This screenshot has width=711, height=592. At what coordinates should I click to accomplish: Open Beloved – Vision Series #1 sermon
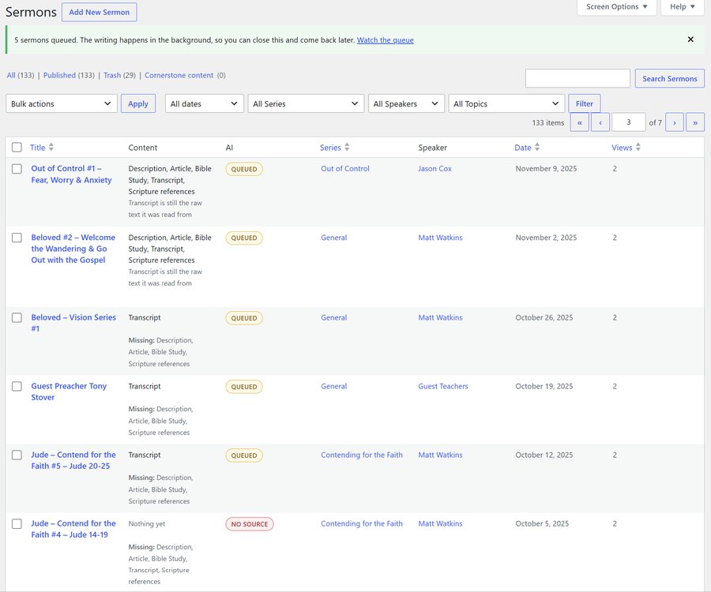pyautogui.click(x=73, y=323)
